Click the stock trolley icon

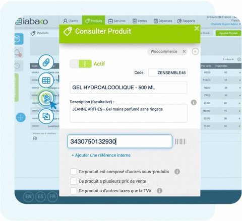click(x=46, y=98)
